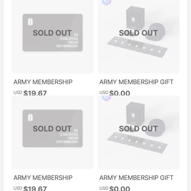Screen dimensions: 191x191
Task: Open the lower ARMY MEMBERSHIP GIFT product title
Action: (136, 178)
